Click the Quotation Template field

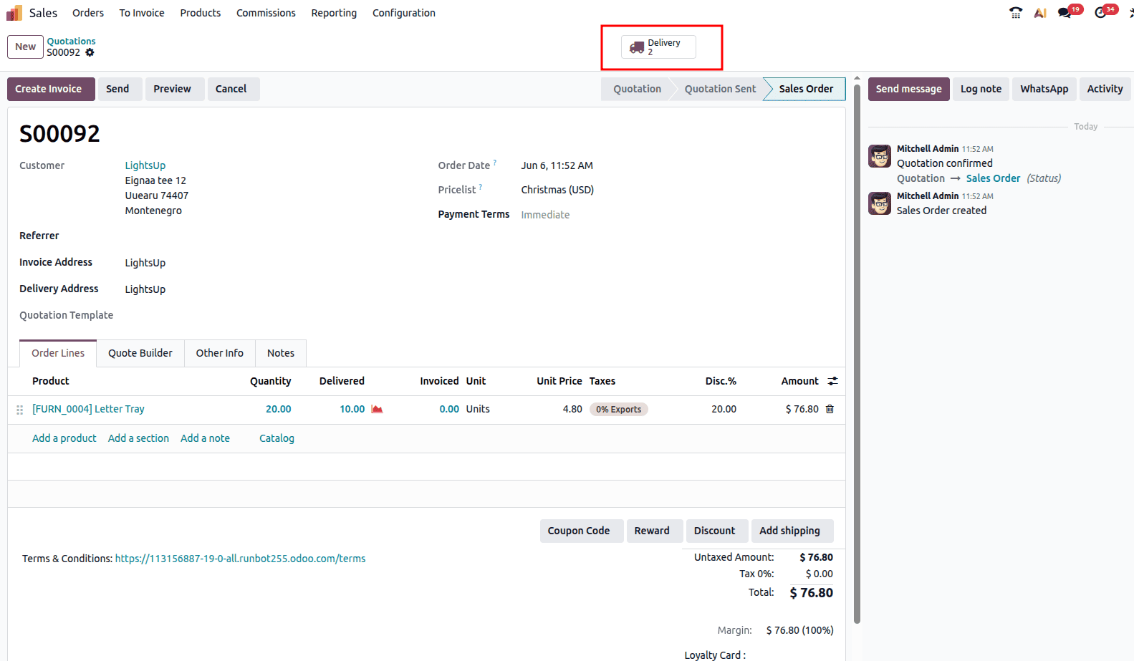coord(272,315)
